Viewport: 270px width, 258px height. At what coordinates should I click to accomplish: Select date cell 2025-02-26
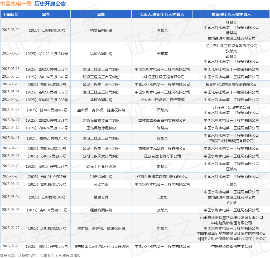coord(11,246)
